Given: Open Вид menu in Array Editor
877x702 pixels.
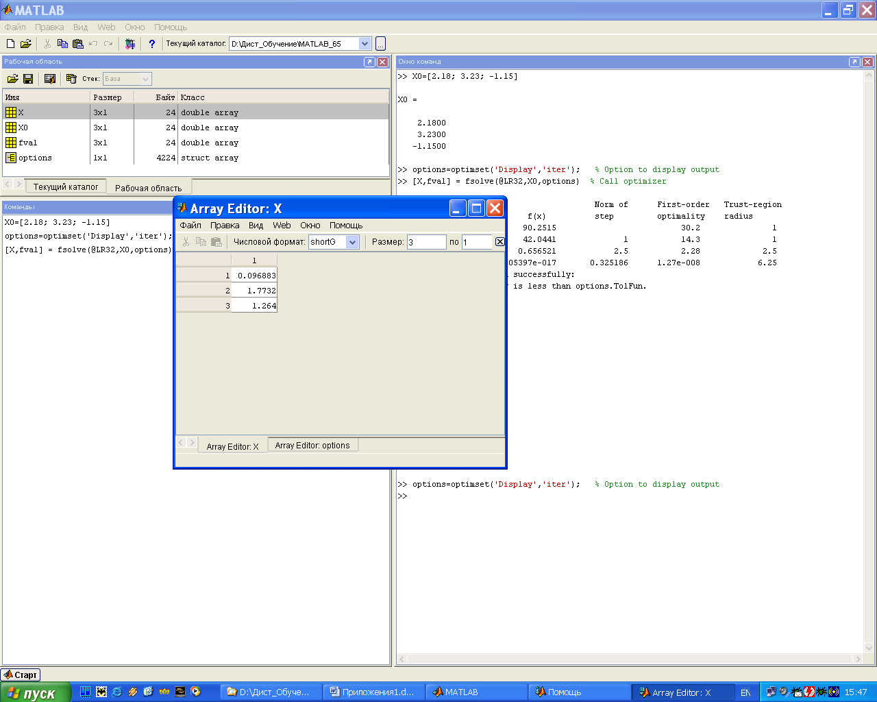Looking at the screenshot, I should pos(256,226).
